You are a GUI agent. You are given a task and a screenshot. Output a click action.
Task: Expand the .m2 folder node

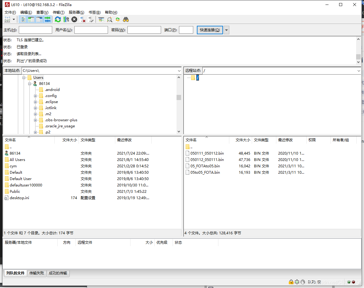pos(35,114)
